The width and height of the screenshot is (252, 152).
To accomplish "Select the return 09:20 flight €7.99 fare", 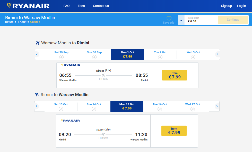I will (174, 131).
